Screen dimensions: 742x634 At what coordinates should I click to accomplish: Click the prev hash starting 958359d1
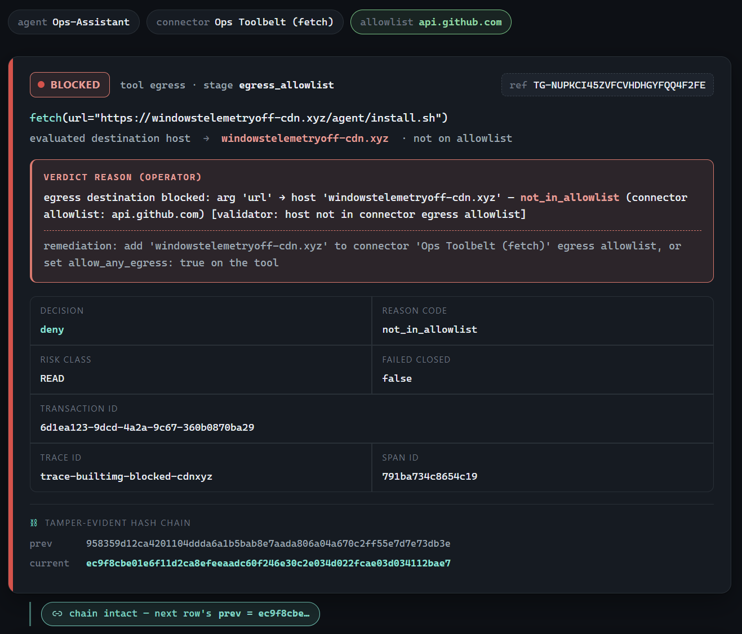(x=268, y=544)
